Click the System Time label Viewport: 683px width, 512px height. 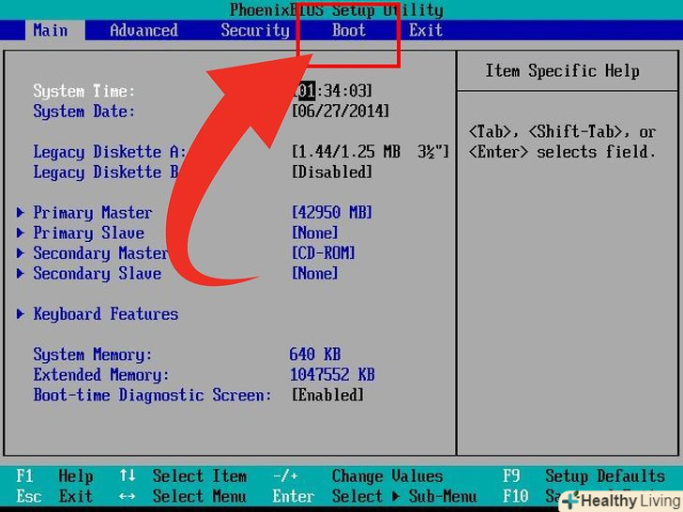[84, 91]
